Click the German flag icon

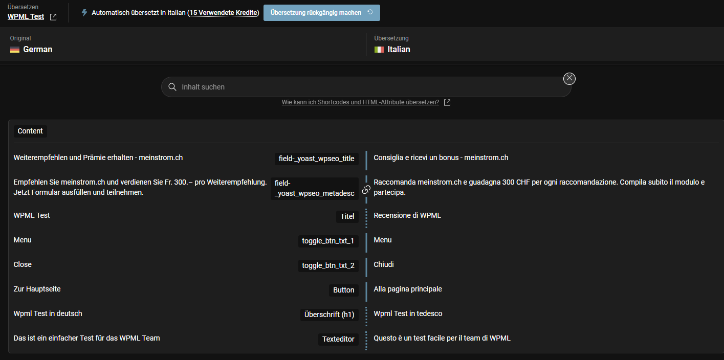pyautogui.click(x=15, y=50)
